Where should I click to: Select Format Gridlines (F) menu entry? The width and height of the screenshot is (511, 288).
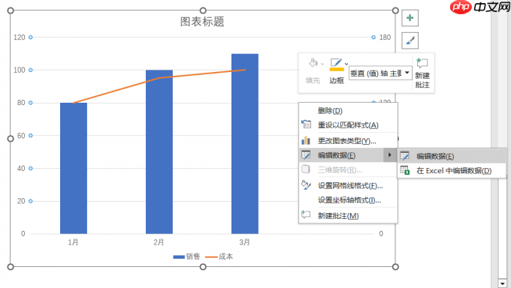point(349,186)
